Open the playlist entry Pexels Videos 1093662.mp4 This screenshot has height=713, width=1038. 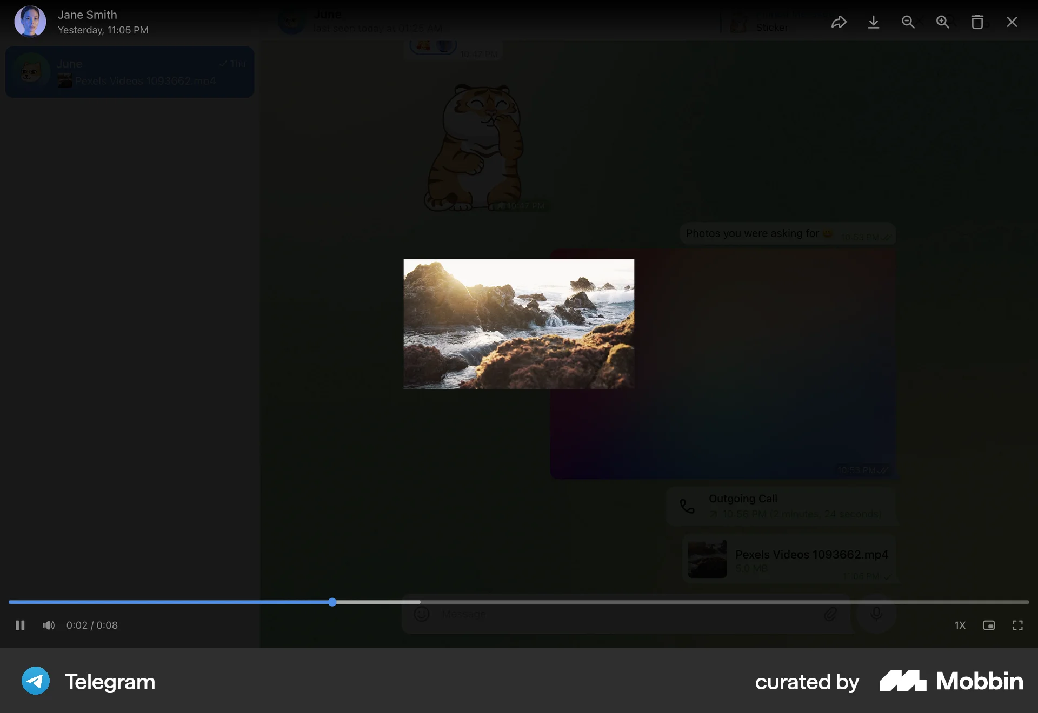(x=130, y=72)
